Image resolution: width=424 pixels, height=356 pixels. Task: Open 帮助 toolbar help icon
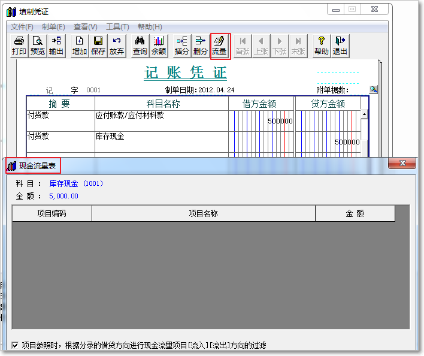(x=322, y=46)
